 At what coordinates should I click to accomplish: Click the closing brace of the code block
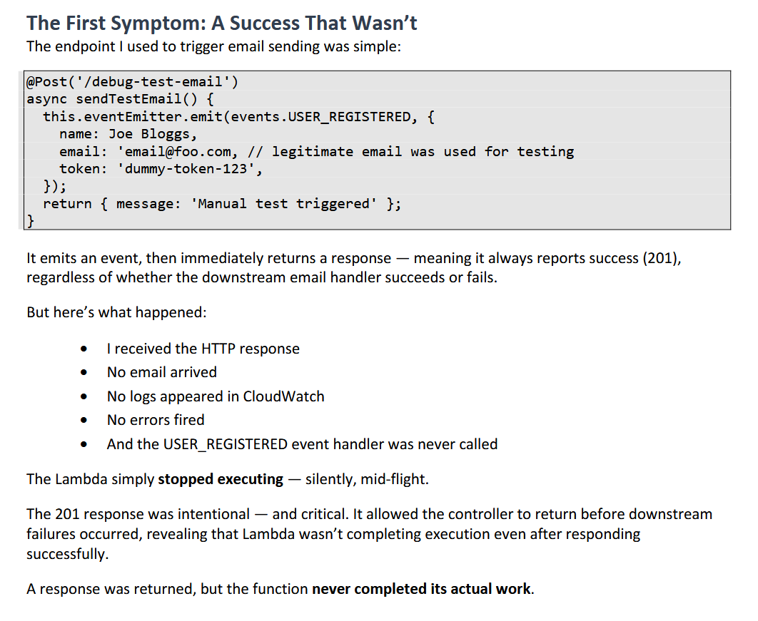[31, 221]
